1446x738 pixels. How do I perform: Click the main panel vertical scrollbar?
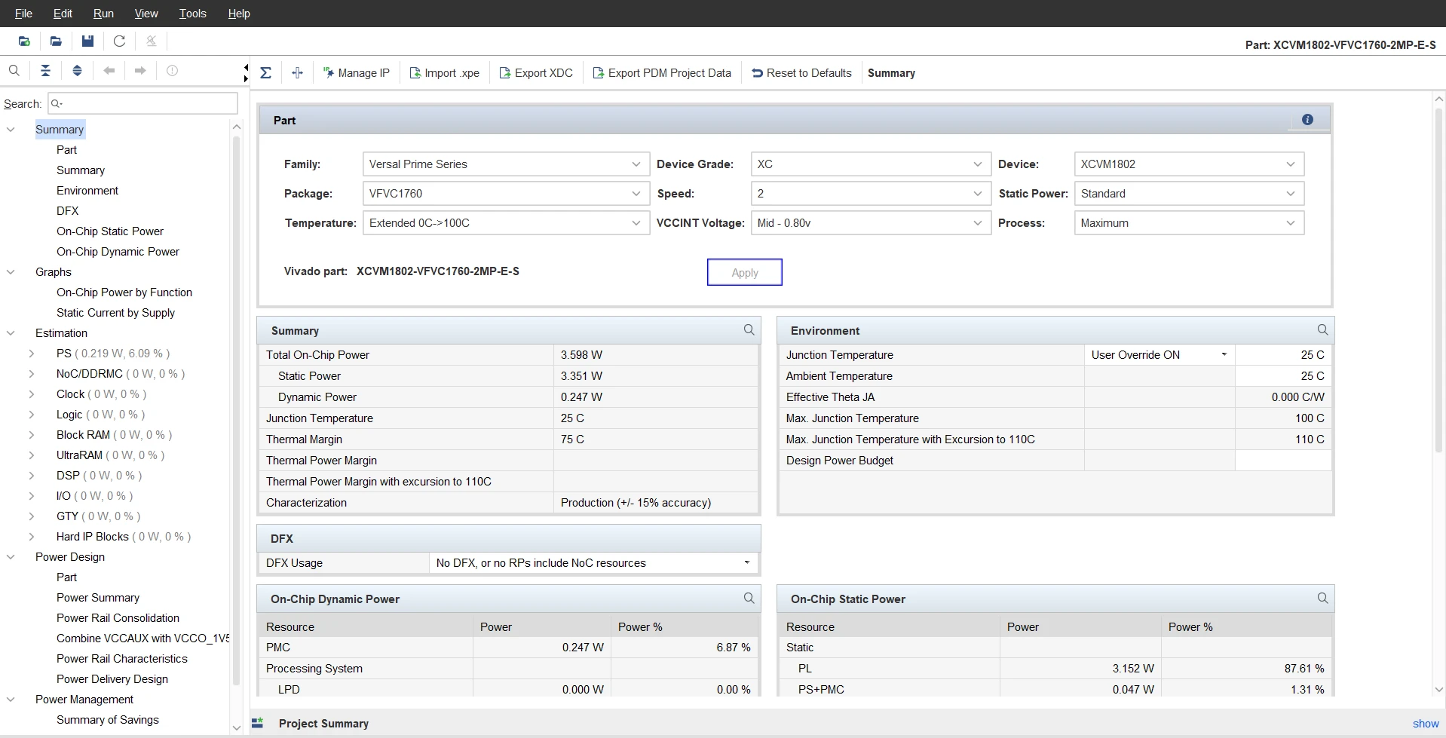pyautogui.click(x=1438, y=279)
